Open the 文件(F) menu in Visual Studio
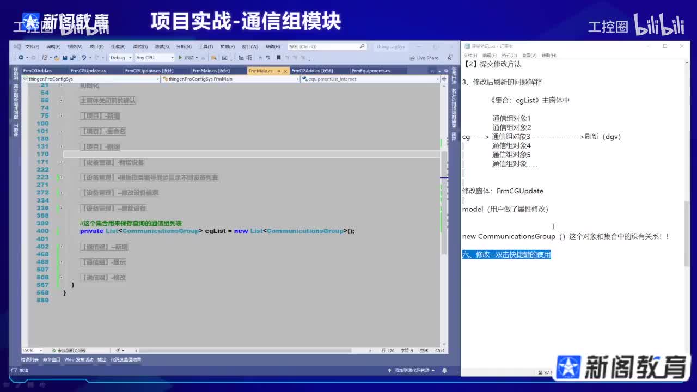Screen dimensions: 697x392 point(32,47)
